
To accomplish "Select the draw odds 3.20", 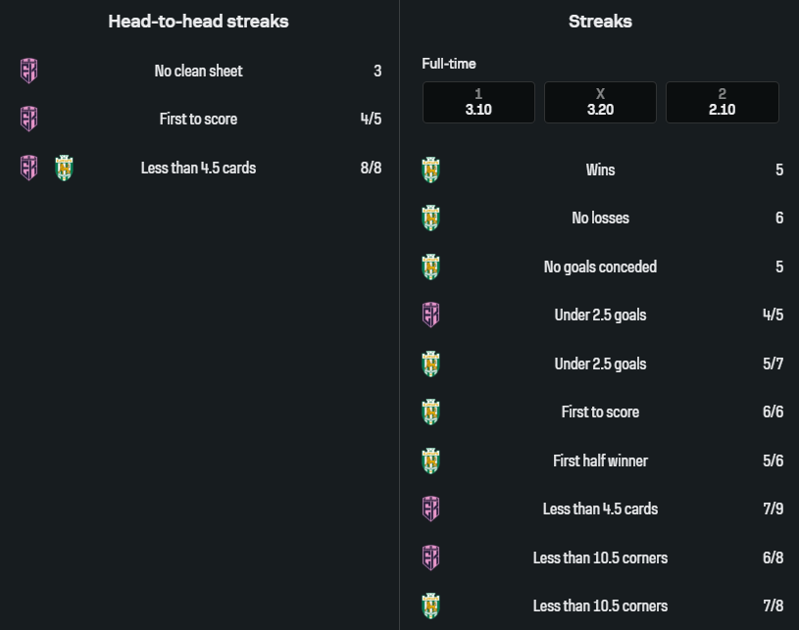I will [x=600, y=102].
